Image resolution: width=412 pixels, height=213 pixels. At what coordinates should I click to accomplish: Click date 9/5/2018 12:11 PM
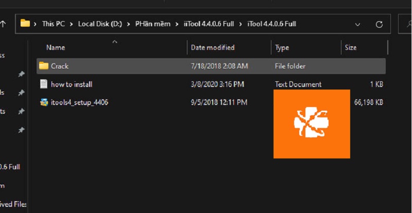[219, 102]
